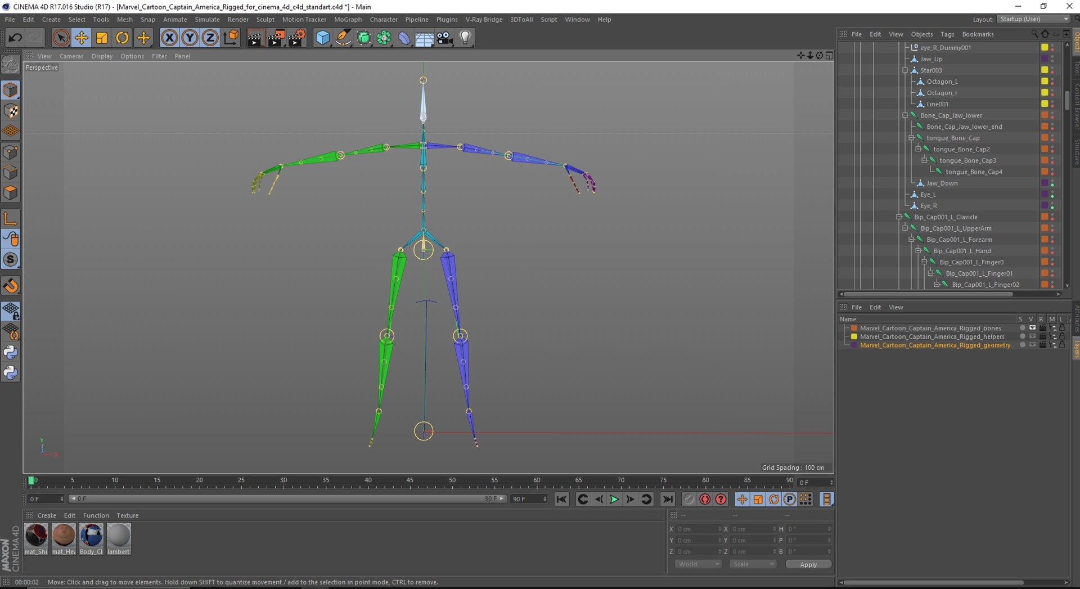This screenshot has height=589, width=1080.
Task: Add a Floor environment object
Action: pyautogui.click(x=424, y=38)
